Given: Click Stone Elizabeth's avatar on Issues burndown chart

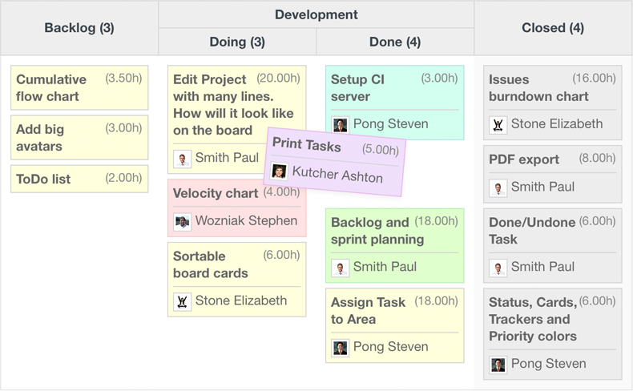Looking at the screenshot, I should tap(498, 125).
